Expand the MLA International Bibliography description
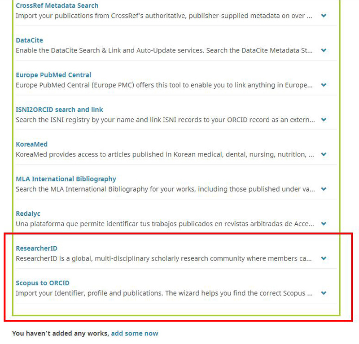This screenshot has width=359, height=344. point(324,189)
